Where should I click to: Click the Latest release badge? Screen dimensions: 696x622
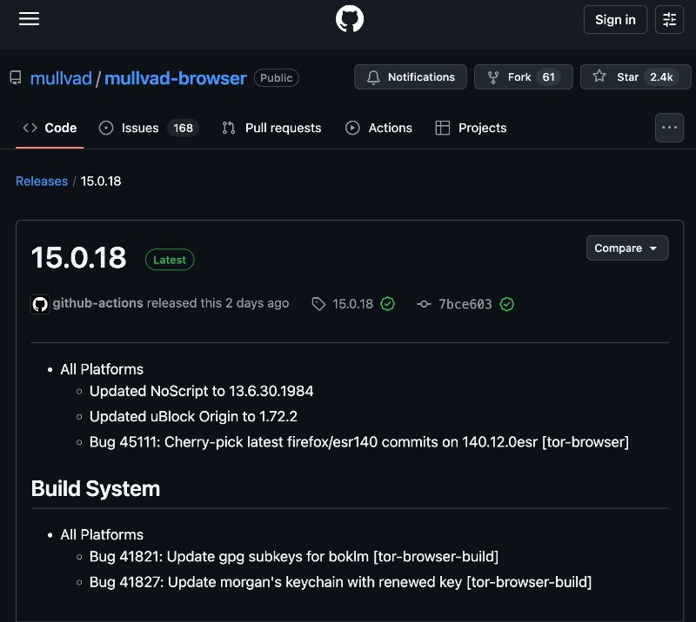tap(170, 260)
